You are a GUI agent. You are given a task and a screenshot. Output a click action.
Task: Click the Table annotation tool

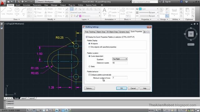tap(112, 16)
